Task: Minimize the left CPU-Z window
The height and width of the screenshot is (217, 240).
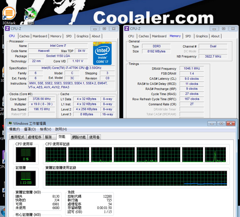Action: (x=95, y=29)
